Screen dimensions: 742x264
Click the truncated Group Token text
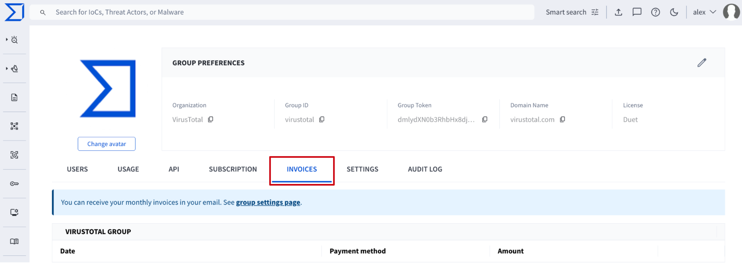click(x=436, y=119)
